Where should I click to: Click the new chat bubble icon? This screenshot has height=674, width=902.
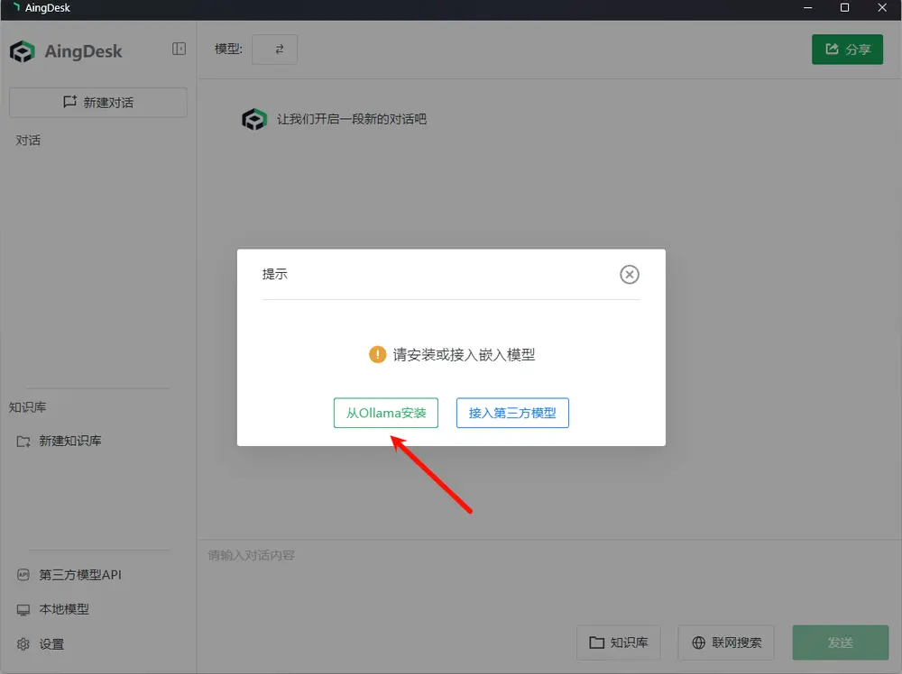(69, 103)
